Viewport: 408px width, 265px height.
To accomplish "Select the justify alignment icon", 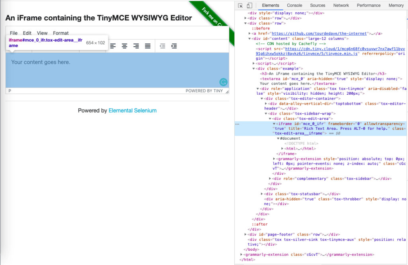I will [147, 46].
